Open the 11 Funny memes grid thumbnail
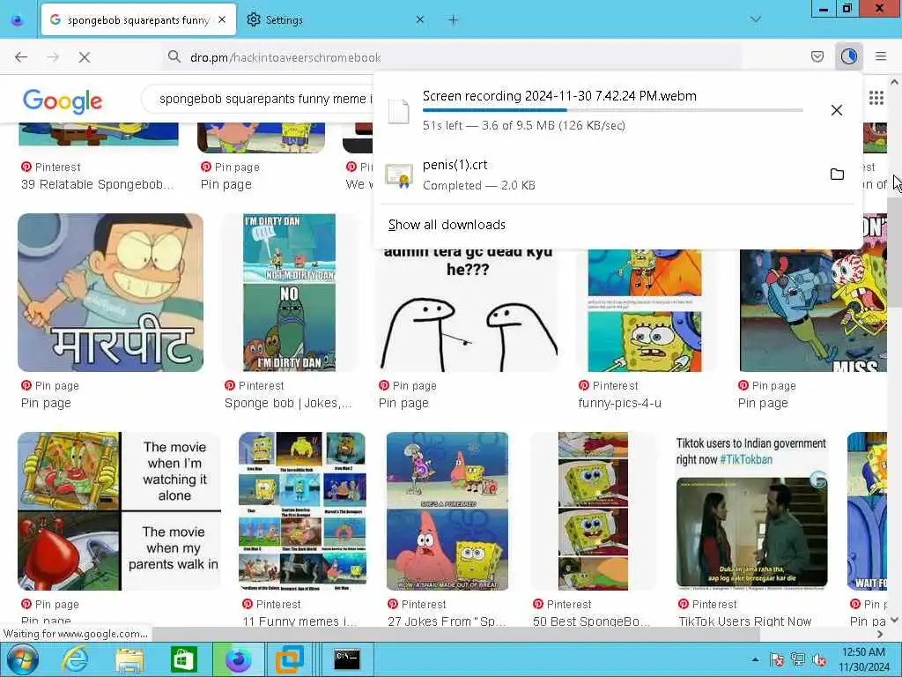The width and height of the screenshot is (902, 677). coord(303,511)
